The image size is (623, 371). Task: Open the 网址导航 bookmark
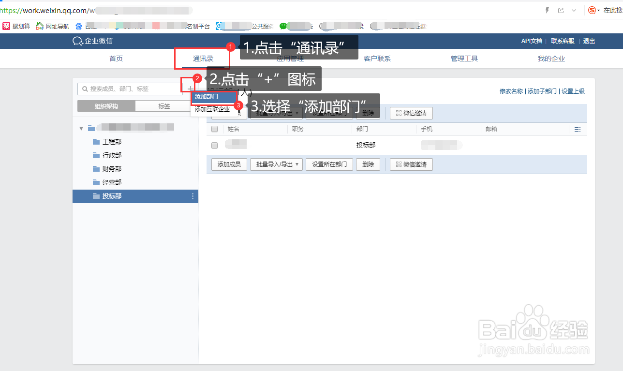tap(52, 26)
